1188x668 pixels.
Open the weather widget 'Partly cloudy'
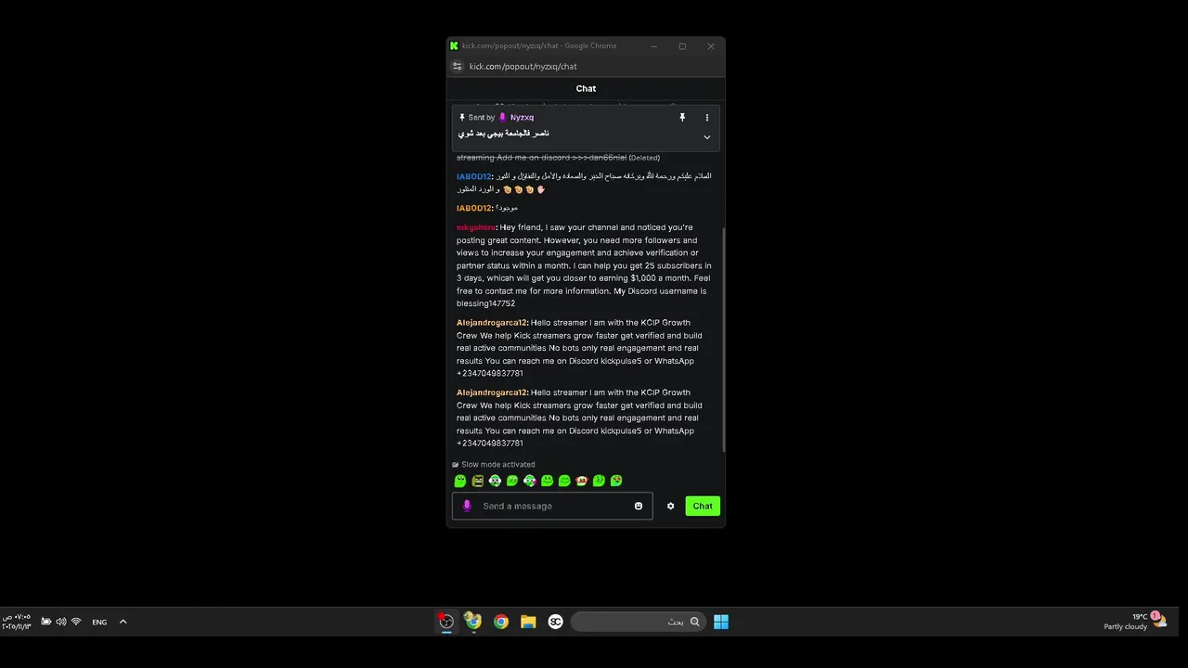pos(1134,622)
